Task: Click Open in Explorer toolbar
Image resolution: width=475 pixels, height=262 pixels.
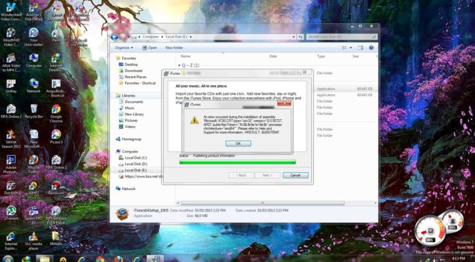Action: [x=149, y=48]
